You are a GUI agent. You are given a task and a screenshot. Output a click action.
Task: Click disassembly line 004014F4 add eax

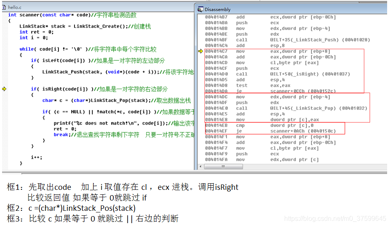pyautogui.click(x=271, y=143)
